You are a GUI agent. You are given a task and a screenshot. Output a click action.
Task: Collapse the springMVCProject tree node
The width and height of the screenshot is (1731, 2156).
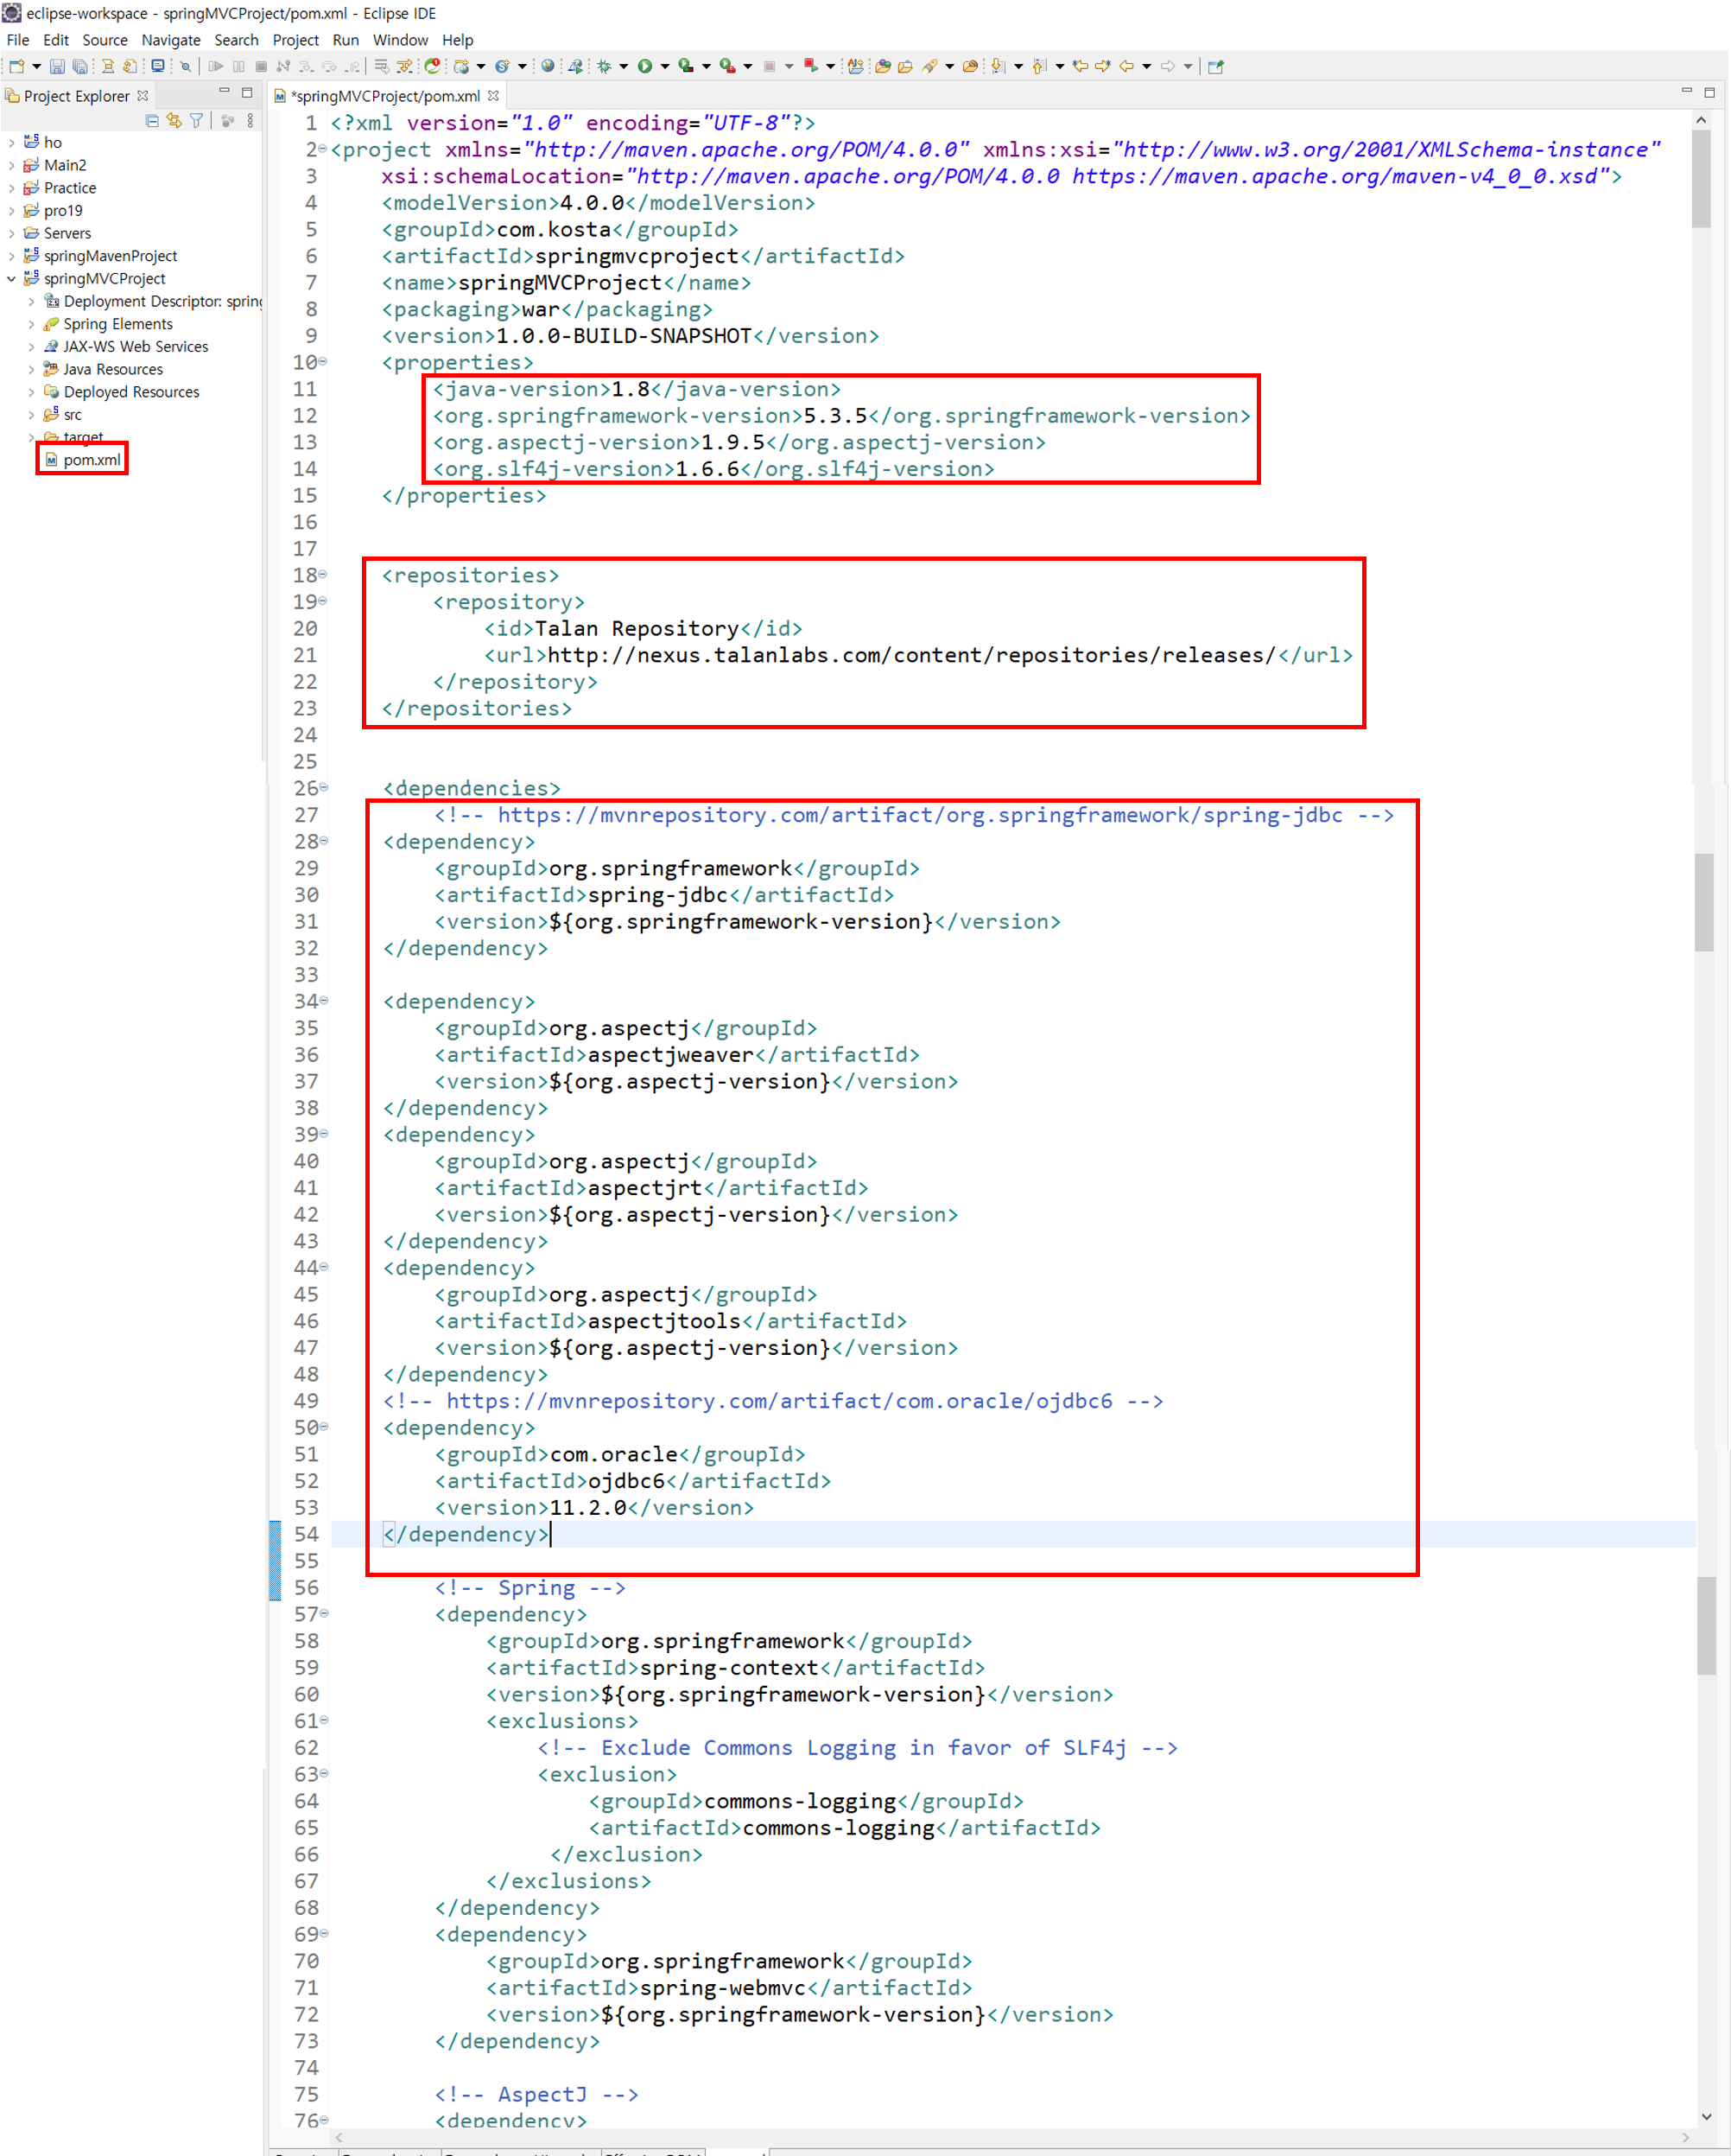[x=11, y=279]
